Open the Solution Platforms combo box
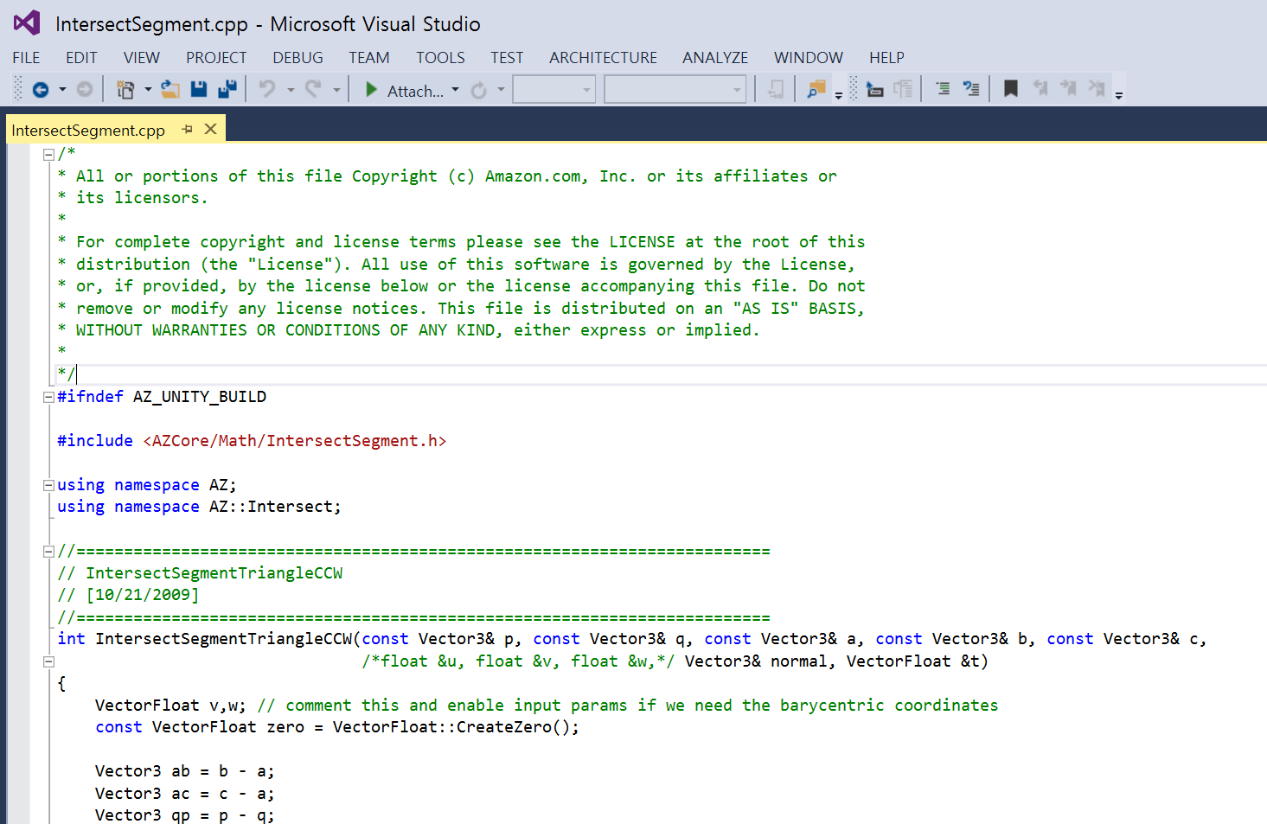Screen dimensions: 1267x824 click(675, 90)
